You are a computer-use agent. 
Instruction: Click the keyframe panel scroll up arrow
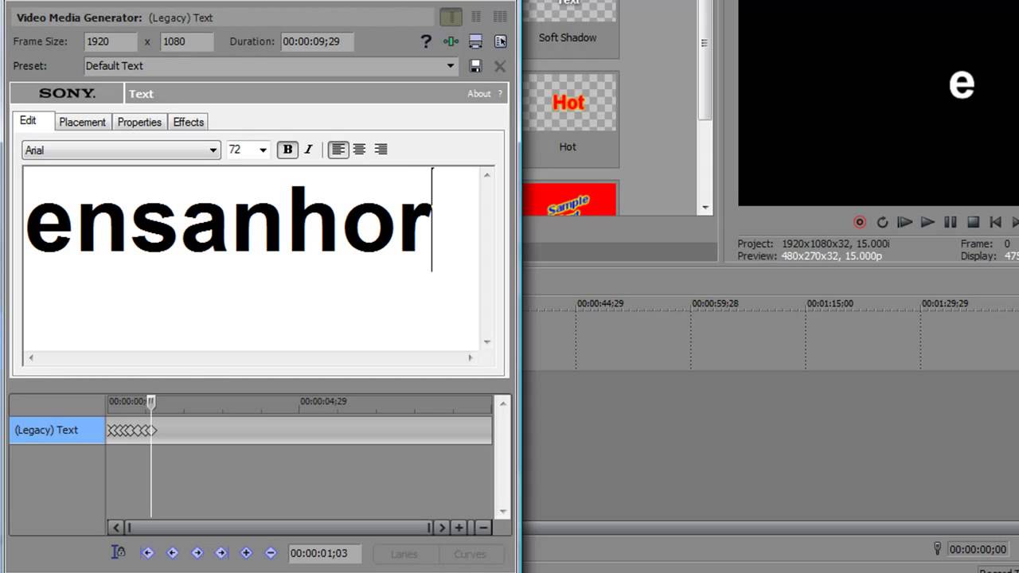[502, 403]
